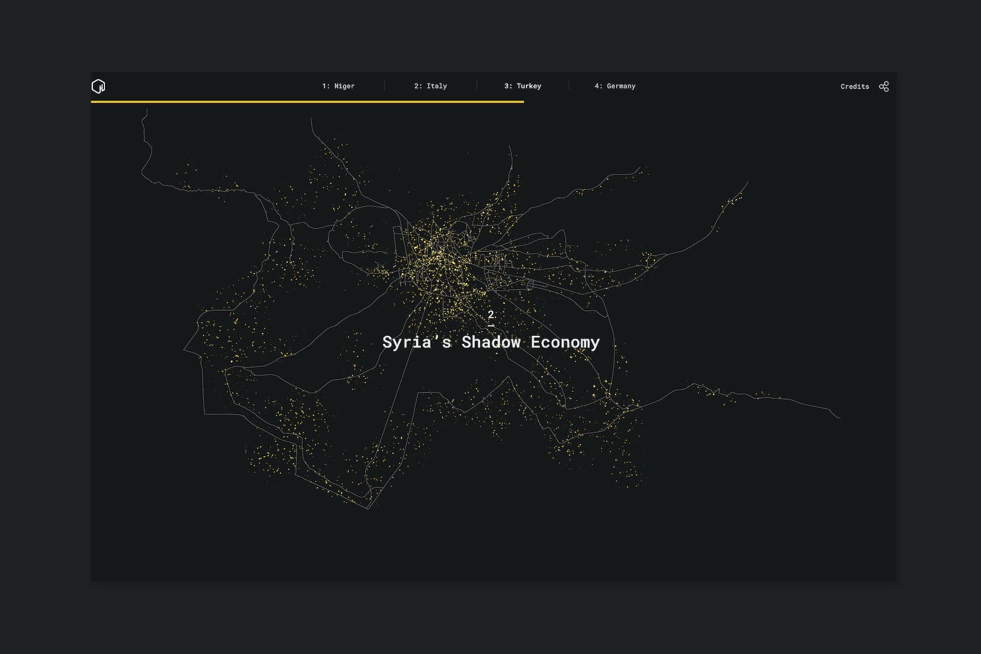981x654 pixels.
Task: Jump to the 1: Niger chapter
Action: pos(338,86)
